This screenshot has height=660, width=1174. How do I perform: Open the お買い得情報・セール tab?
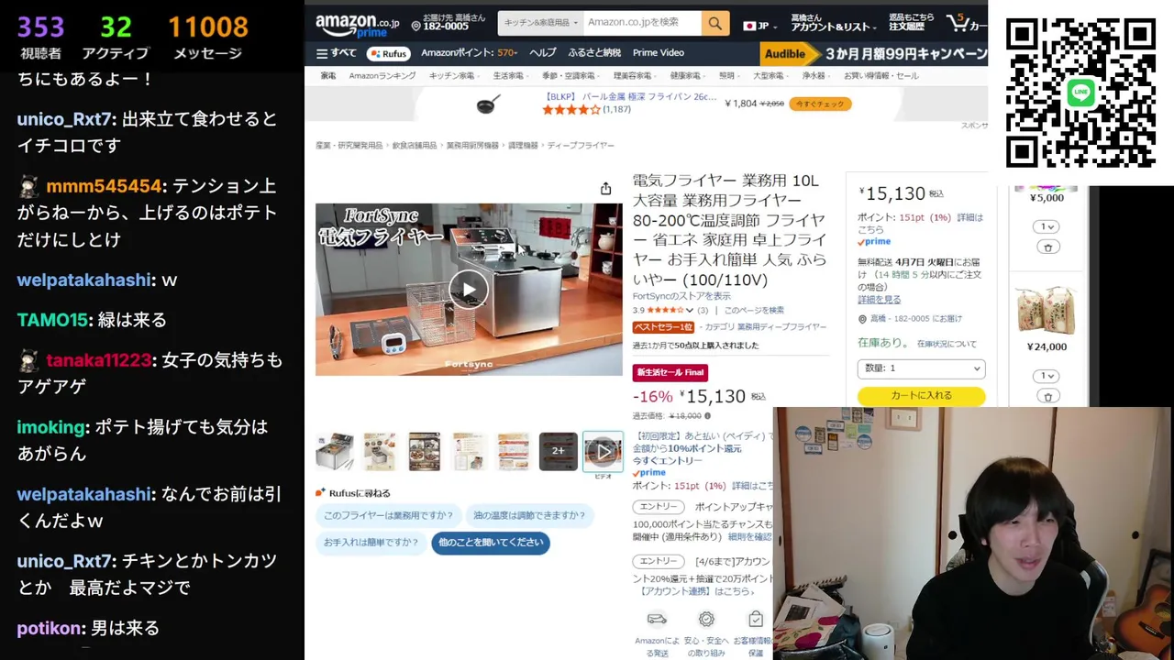pos(881,76)
